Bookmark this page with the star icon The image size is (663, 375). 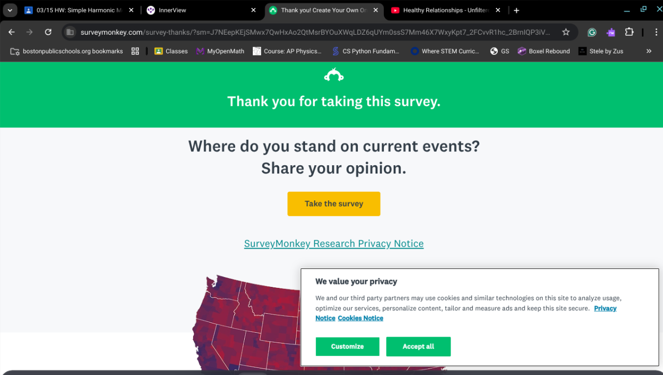click(x=566, y=32)
